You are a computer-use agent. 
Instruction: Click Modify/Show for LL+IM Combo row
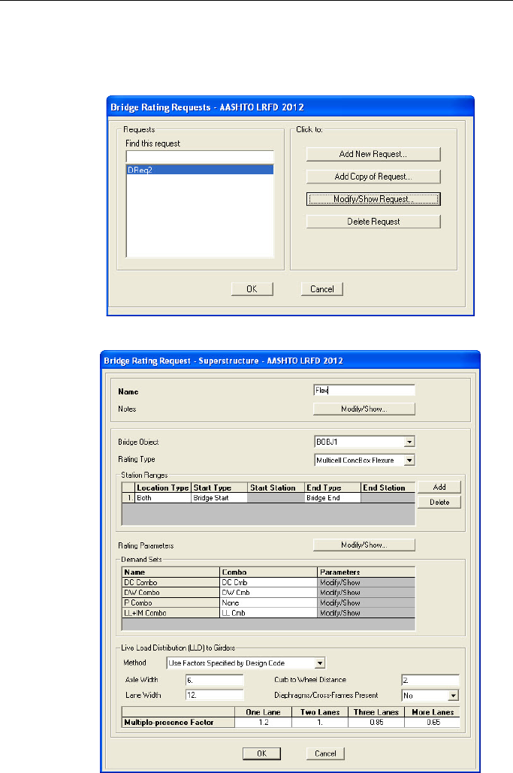point(366,613)
